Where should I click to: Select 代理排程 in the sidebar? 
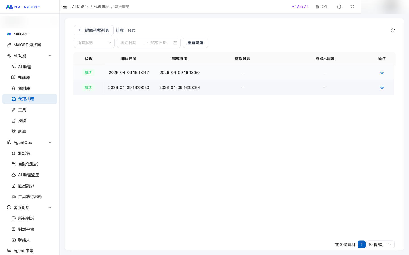[30, 99]
